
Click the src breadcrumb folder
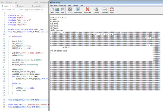pos(14,10)
